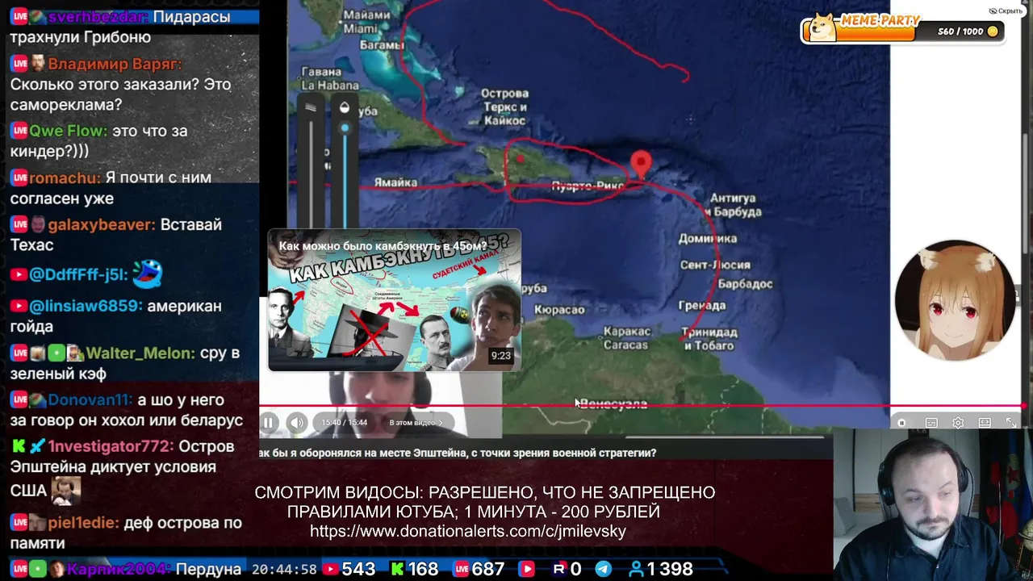The image size is (1033, 581).
Task: Mute the video player volume icon
Action: 297,422
